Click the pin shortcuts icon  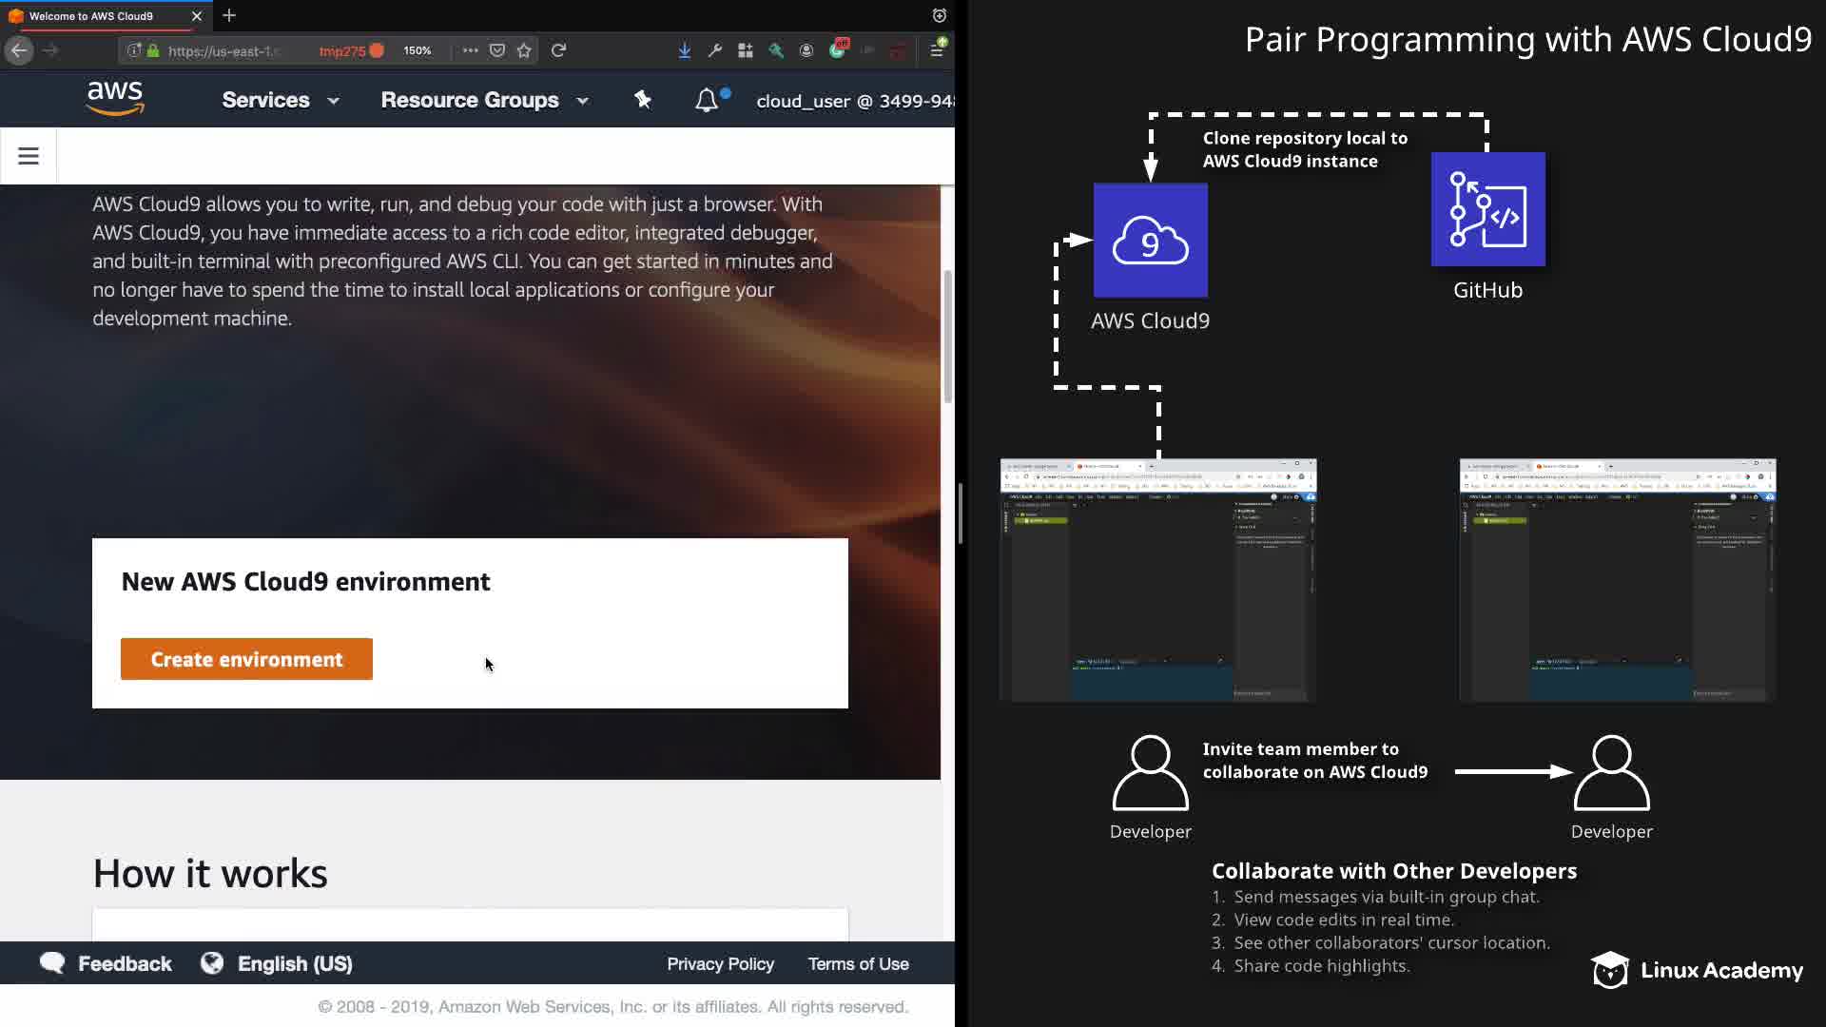point(643,100)
